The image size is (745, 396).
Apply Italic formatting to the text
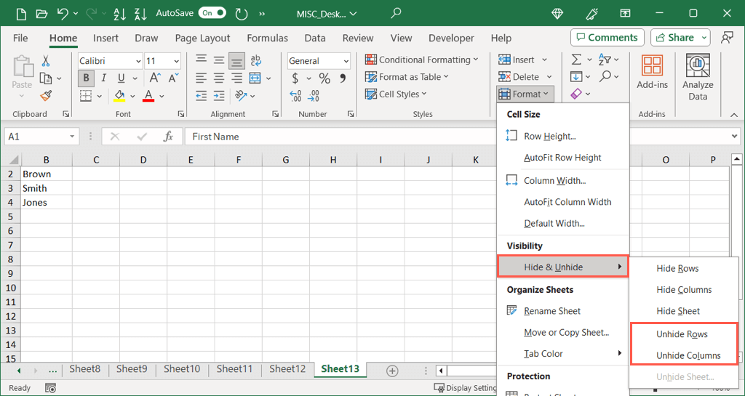(103, 78)
